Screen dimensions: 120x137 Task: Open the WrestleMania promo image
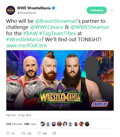60,80
